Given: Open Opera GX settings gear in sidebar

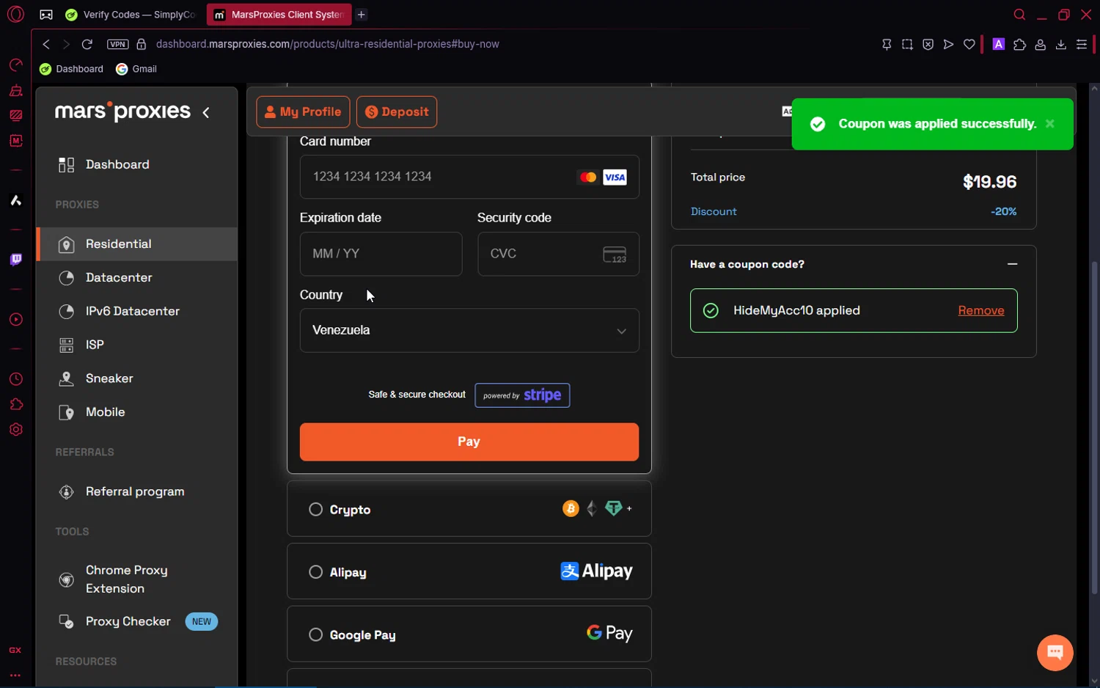Looking at the screenshot, I should 16,430.
